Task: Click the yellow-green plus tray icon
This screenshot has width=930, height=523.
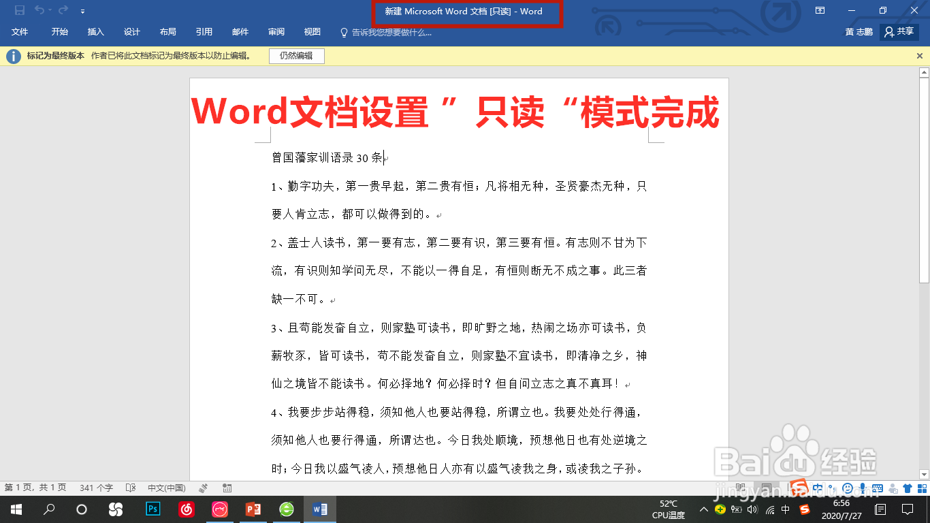Action: (720, 509)
